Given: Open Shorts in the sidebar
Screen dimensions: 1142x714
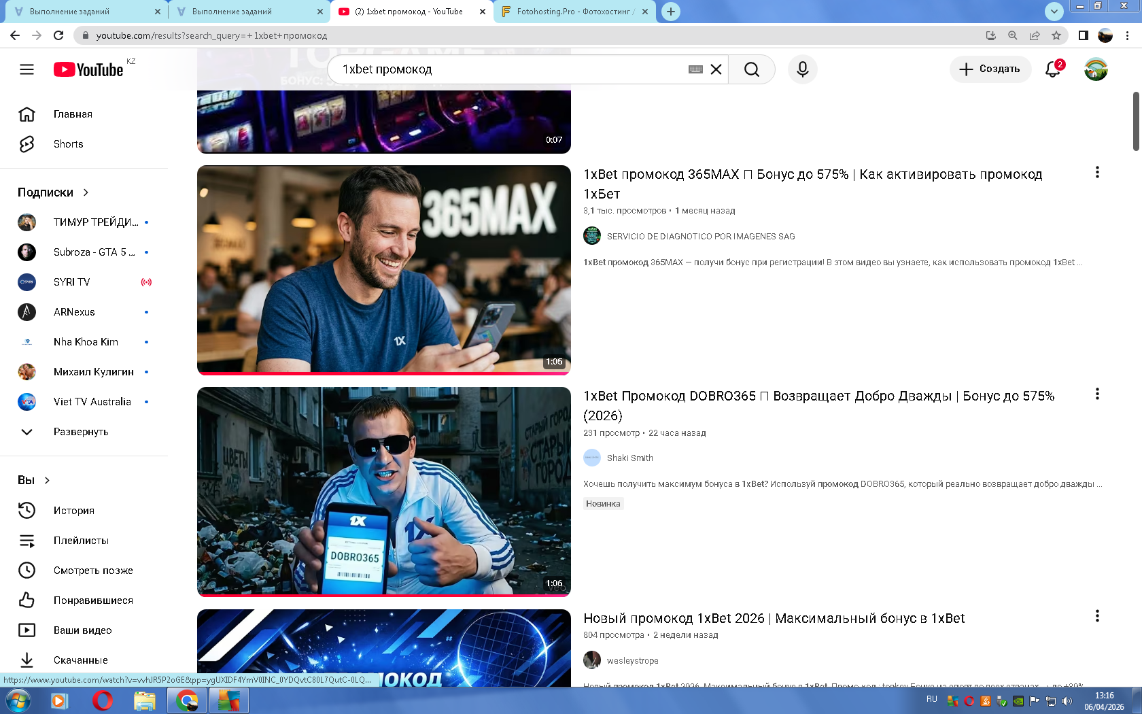Looking at the screenshot, I should [x=84, y=144].
